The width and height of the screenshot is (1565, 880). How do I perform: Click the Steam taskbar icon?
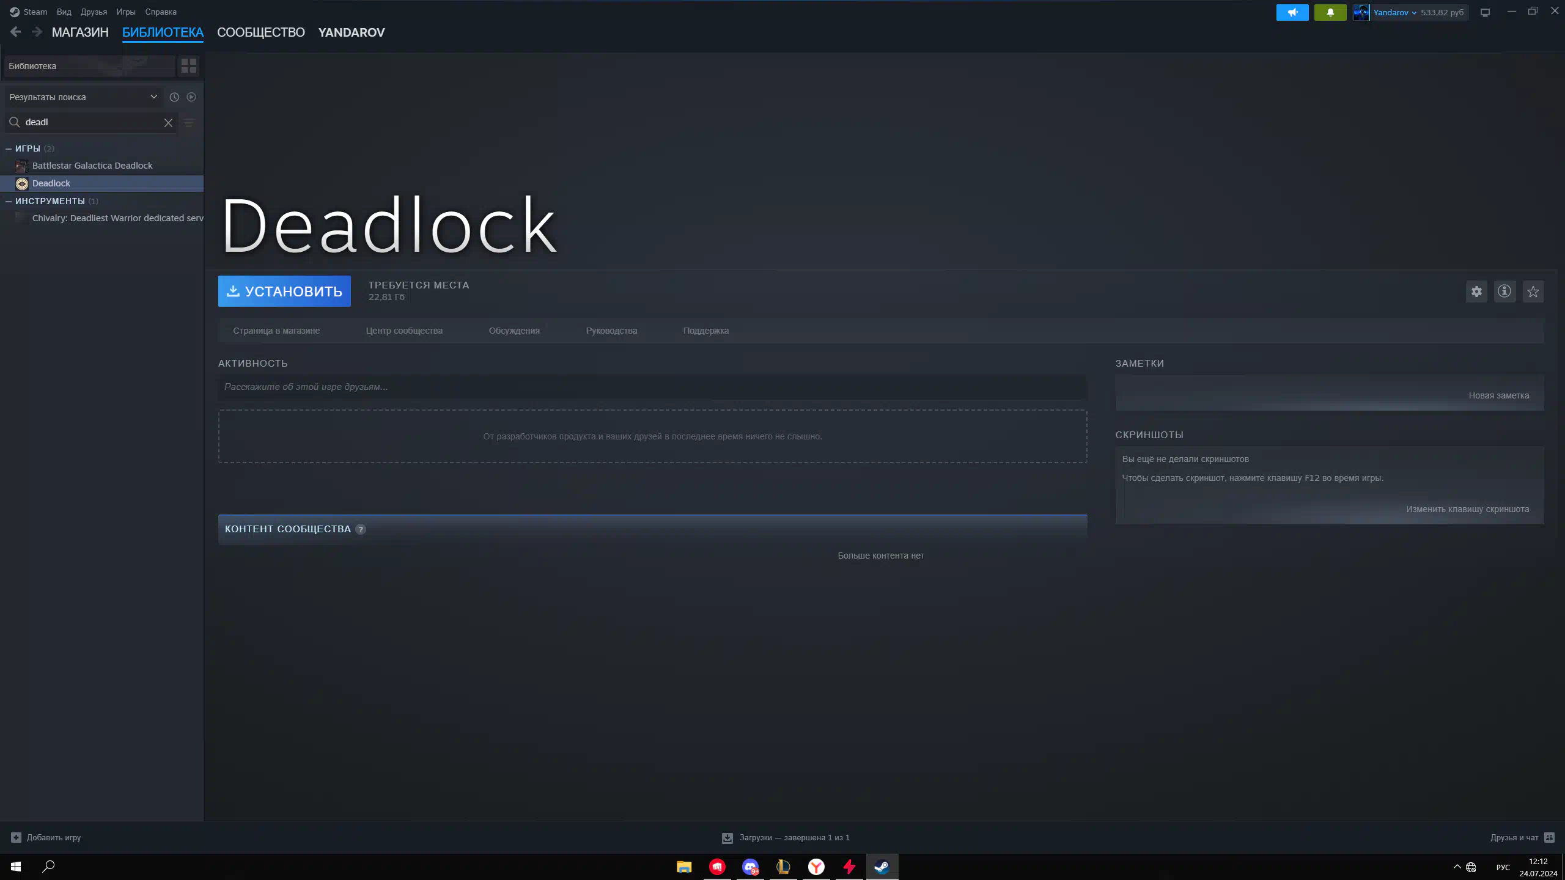(882, 867)
